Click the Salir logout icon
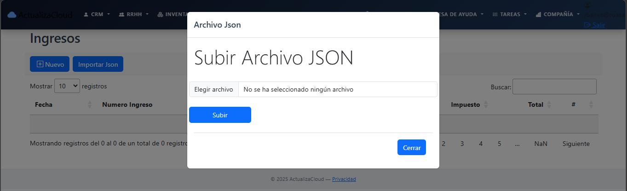627x191 pixels. (587, 25)
